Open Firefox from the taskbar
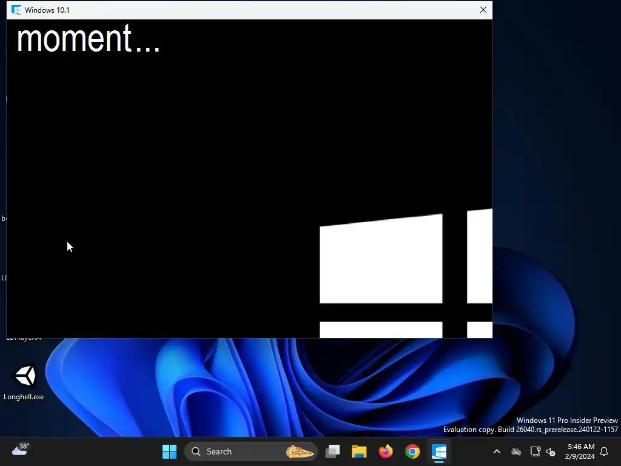 click(x=386, y=451)
